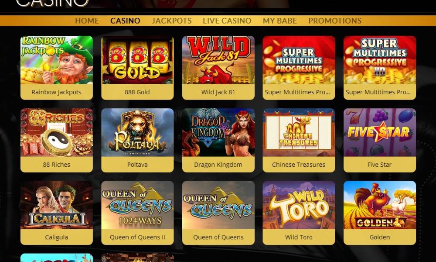
Task: Click the Casino logo at top
Action: pyautogui.click(x=52, y=3)
